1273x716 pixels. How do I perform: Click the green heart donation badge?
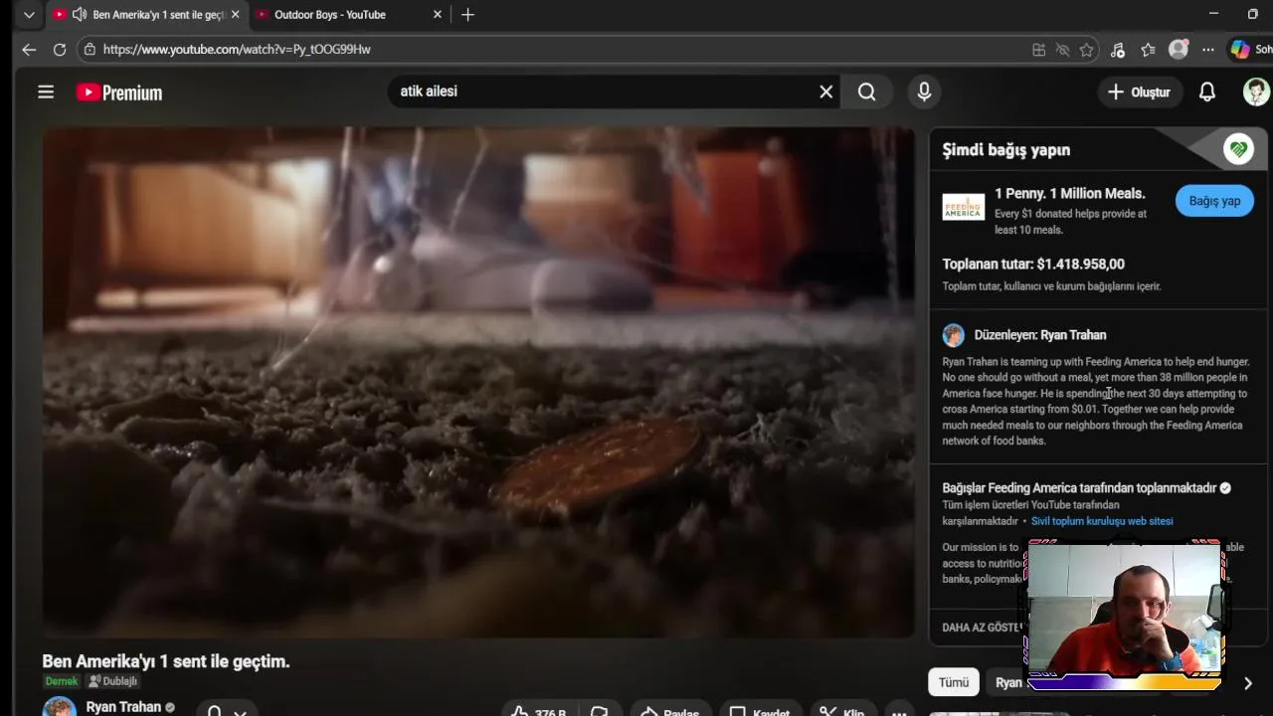tap(1238, 149)
